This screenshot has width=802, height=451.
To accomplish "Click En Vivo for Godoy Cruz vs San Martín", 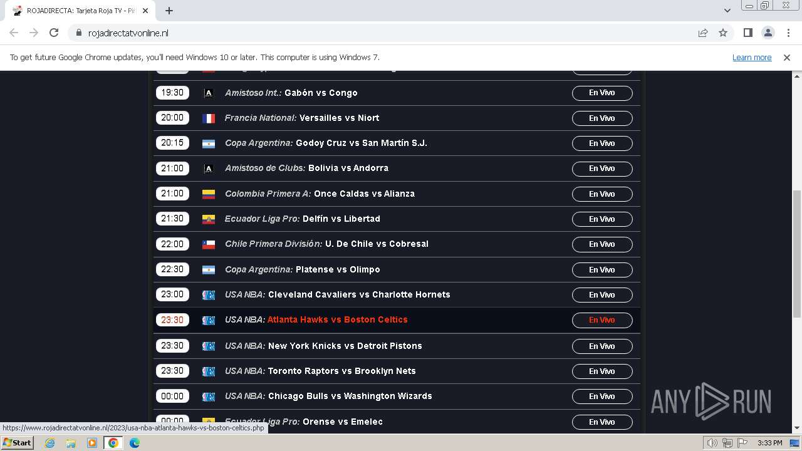I will 602,143.
